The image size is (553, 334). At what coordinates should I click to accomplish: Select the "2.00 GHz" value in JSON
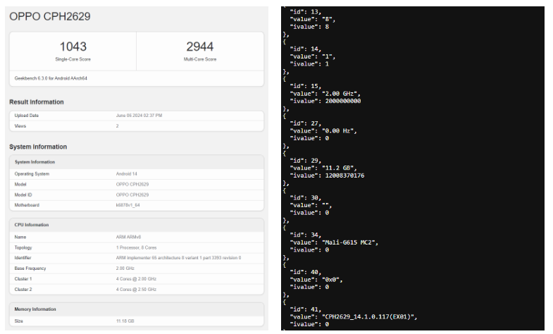point(340,94)
